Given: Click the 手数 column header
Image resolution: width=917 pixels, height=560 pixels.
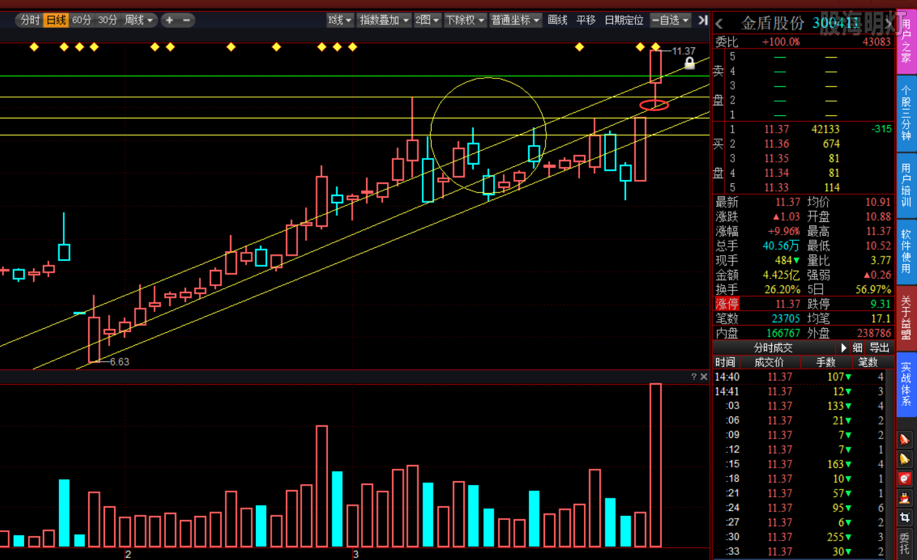Looking at the screenshot, I should click(826, 363).
